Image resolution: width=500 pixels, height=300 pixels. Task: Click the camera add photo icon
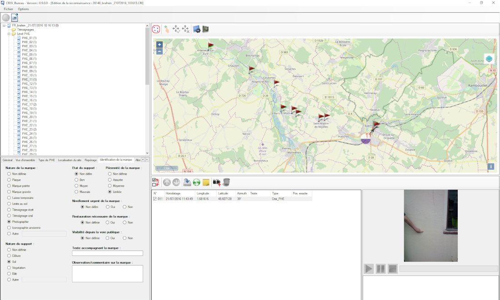point(217,182)
